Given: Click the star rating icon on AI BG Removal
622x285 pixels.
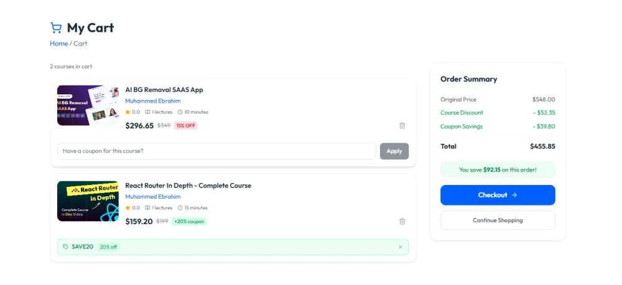Looking at the screenshot, I should pyautogui.click(x=128, y=112).
